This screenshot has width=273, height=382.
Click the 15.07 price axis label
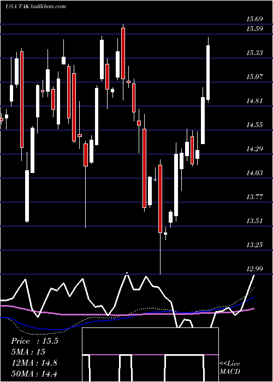tap(254, 77)
